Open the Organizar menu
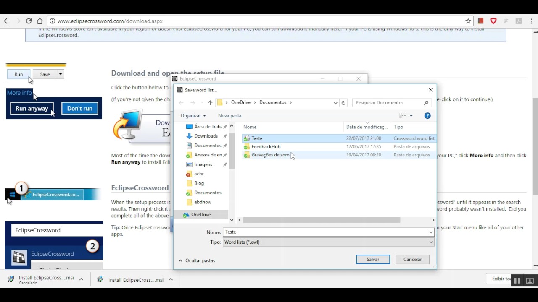The height and width of the screenshot is (302, 538). pyautogui.click(x=193, y=116)
